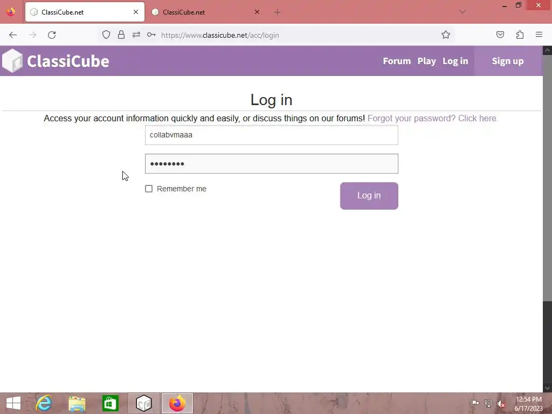Screen dimensions: 552x414
Task: Open the Play nav item
Action: [x=426, y=61]
